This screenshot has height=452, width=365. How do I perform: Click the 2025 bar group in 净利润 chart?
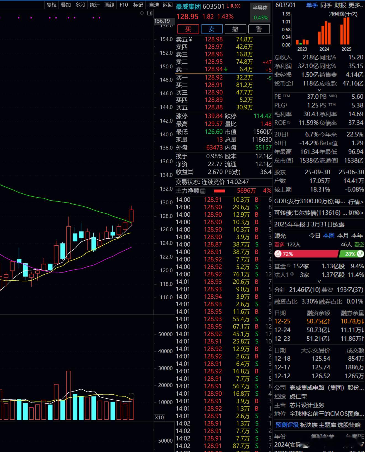pyautogui.click(x=345, y=31)
